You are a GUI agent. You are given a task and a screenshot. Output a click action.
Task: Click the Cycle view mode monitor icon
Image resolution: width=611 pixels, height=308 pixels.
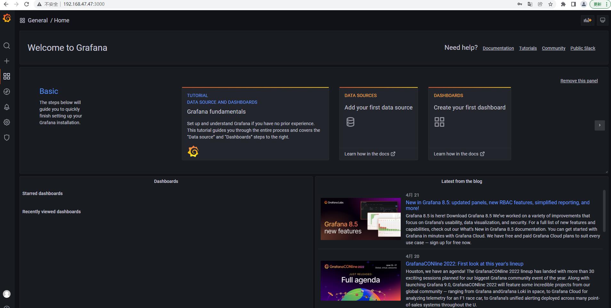pos(603,20)
